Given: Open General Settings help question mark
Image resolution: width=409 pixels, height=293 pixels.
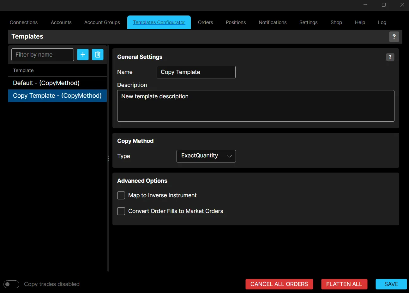Looking at the screenshot, I should pos(390,57).
